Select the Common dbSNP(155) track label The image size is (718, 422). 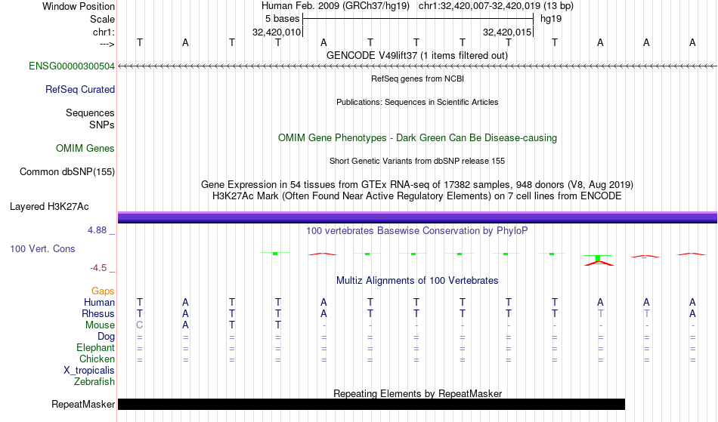[67, 172]
